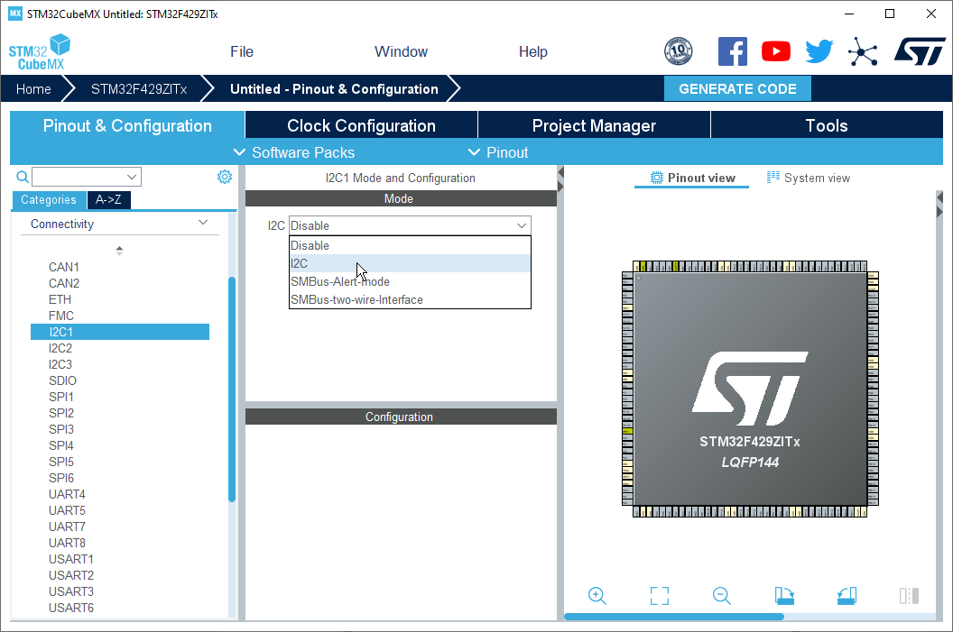Image resolution: width=953 pixels, height=632 pixels.
Task: Select Pinout & Configuration tab
Action: tap(127, 125)
